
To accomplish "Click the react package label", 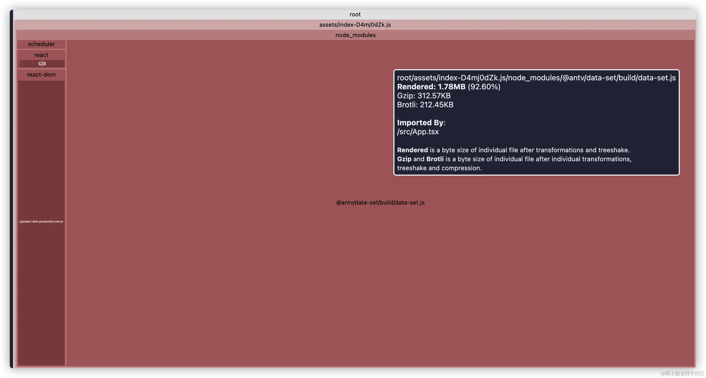I will [x=41, y=55].
